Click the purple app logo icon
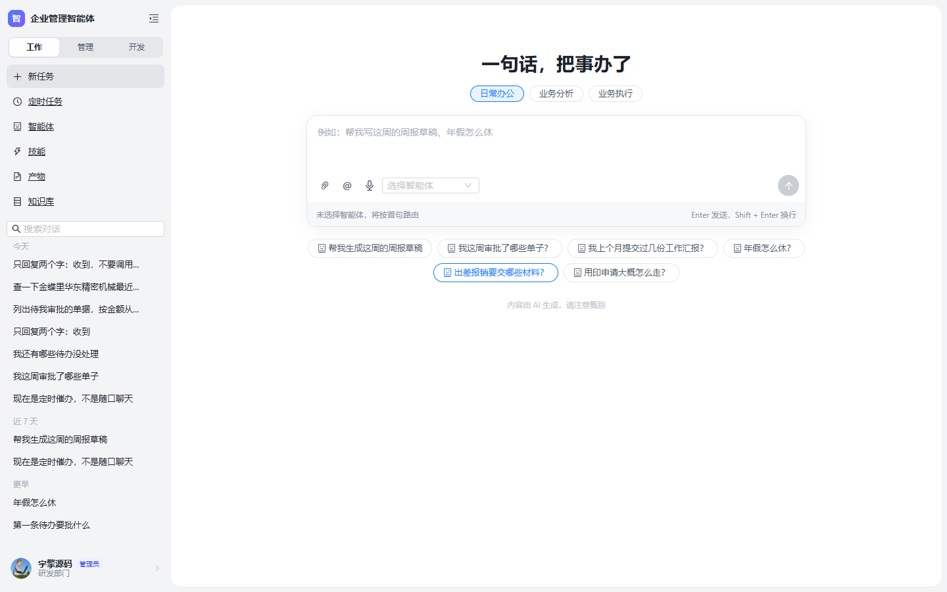Viewport: 947px width, 592px height. tap(16, 18)
